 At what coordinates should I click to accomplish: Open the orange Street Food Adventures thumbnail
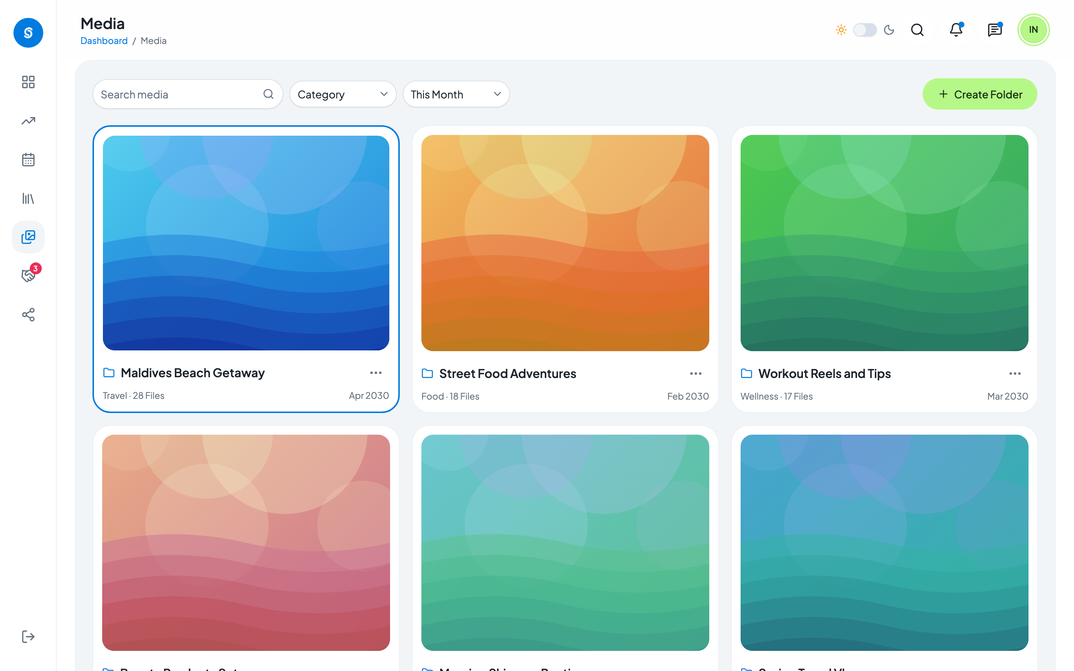[x=565, y=243]
